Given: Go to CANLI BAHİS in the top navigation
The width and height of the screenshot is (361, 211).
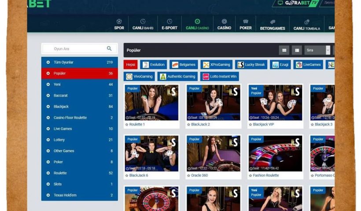Looking at the screenshot, I should (143, 24).
